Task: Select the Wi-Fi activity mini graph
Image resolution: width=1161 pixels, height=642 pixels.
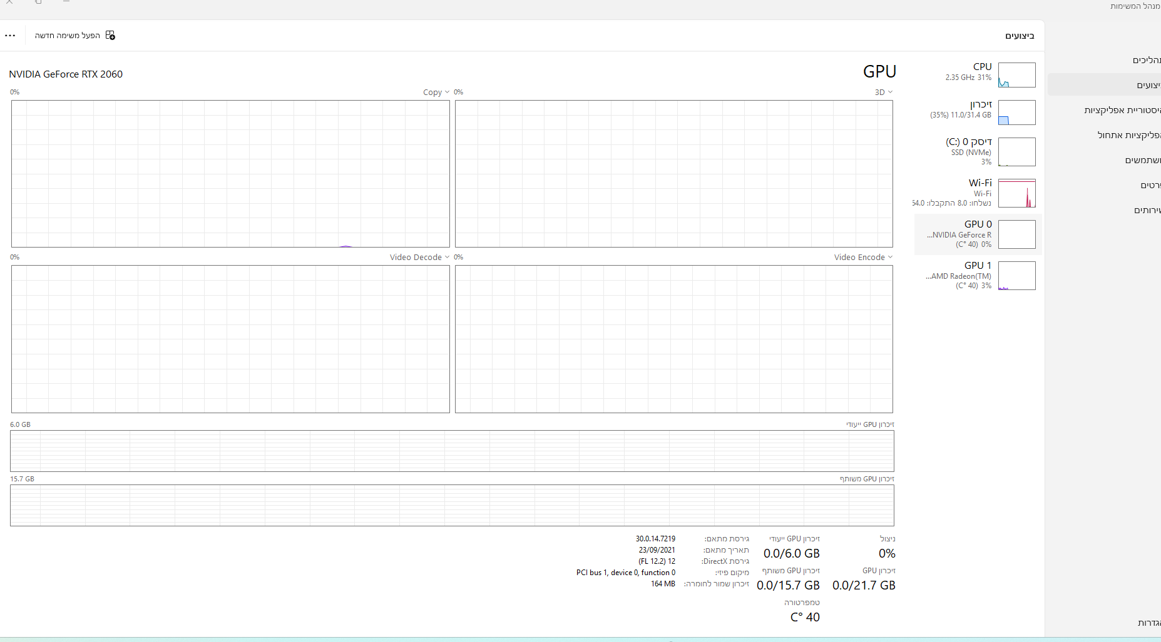Action: 1016,193
